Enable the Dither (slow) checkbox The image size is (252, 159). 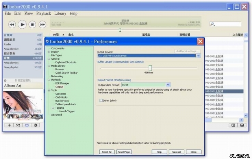pyautogui.click(x=101, y=101)
